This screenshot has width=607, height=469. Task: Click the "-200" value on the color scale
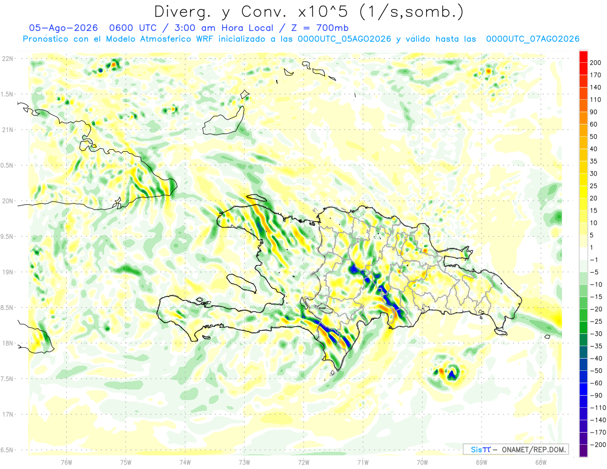[597, 444]
